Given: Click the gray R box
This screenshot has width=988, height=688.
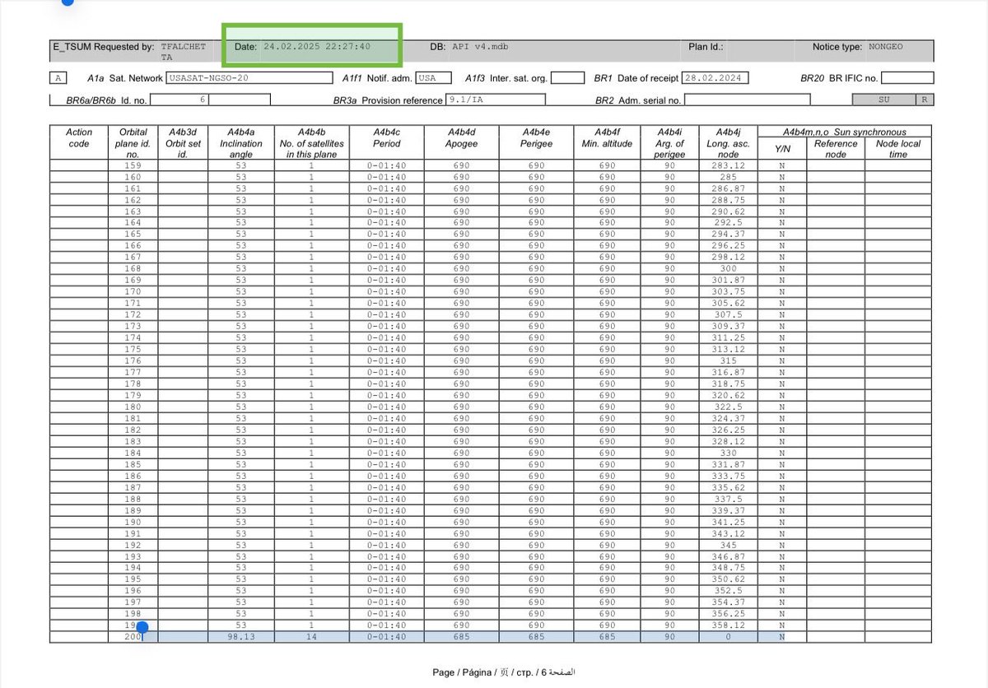Looking at the screenshot, I should pyautogui.click(x=925, y=100).
